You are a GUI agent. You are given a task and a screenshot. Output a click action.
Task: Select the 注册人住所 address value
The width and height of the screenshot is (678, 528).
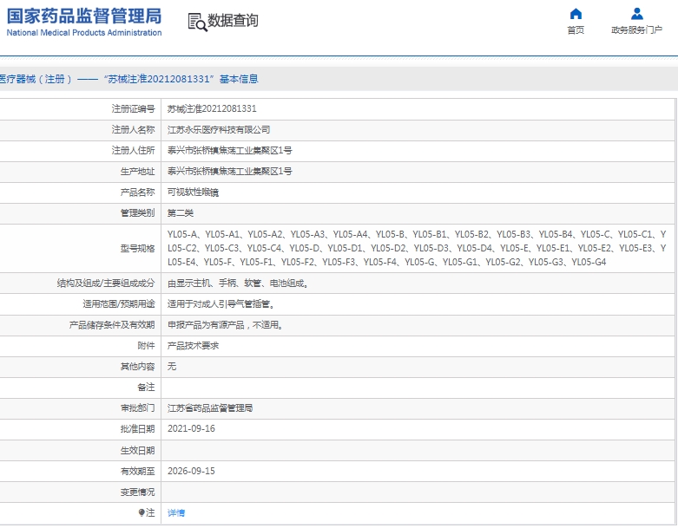(x=229, y=150)
